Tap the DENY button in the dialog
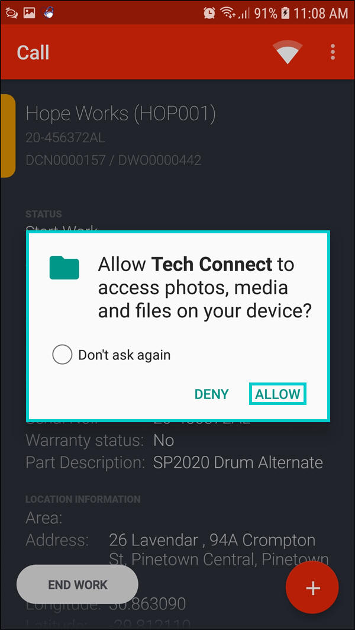355x630 pixels. 212,394
